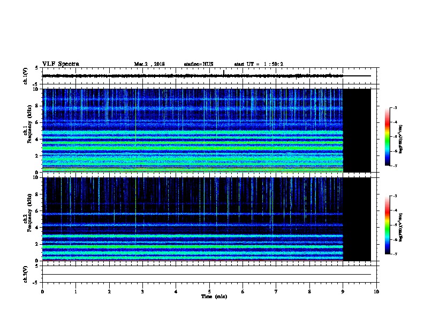Click the "VLF Spectra" plot title
Image resolution: width=424 pixels, height=327 pixels.
point(60,64)
